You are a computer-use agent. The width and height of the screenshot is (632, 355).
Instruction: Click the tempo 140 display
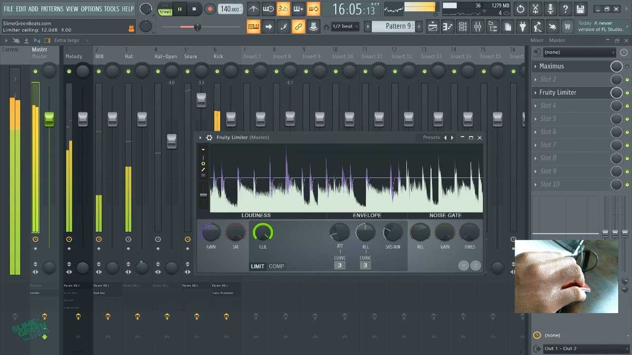coord(230,9)
